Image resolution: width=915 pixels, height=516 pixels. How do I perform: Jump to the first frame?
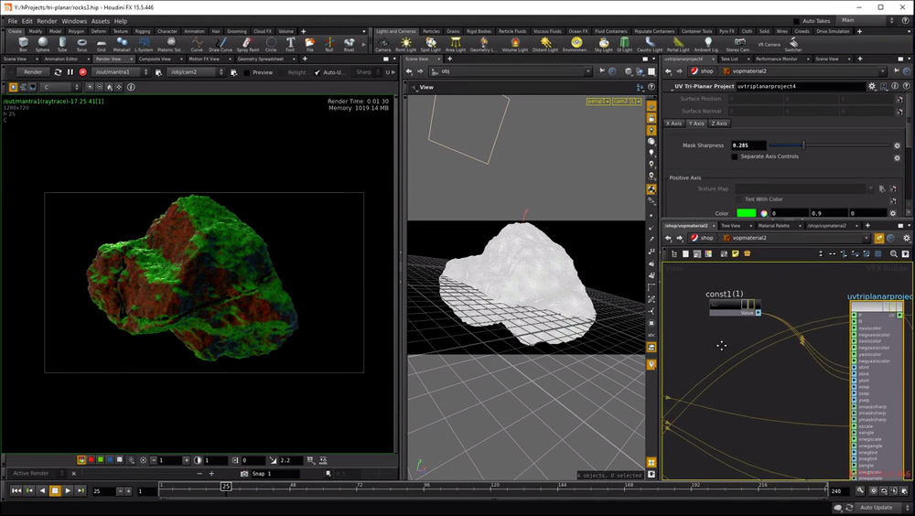pos(16,491)
